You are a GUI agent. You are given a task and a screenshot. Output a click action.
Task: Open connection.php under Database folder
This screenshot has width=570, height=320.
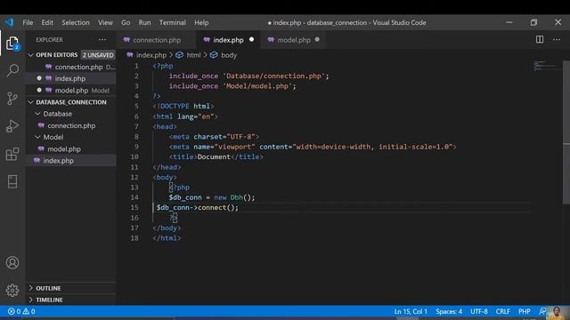click(x=71, y=125)
